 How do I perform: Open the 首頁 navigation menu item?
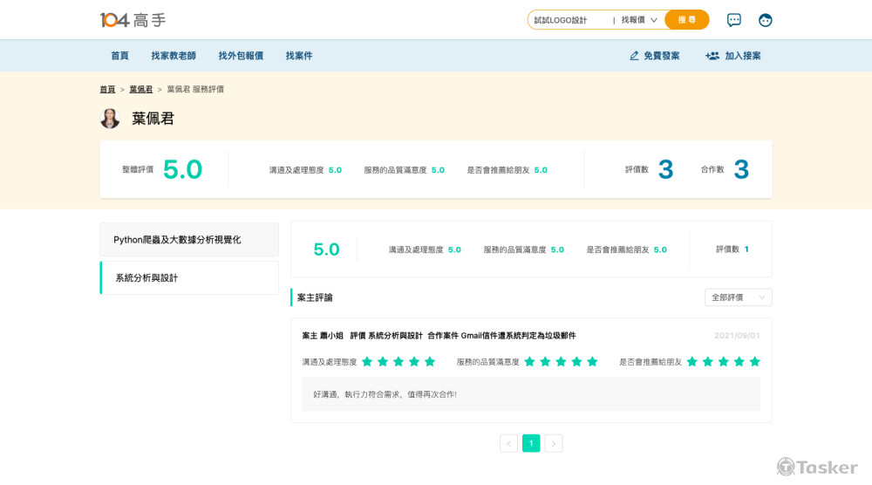point(119,56)
